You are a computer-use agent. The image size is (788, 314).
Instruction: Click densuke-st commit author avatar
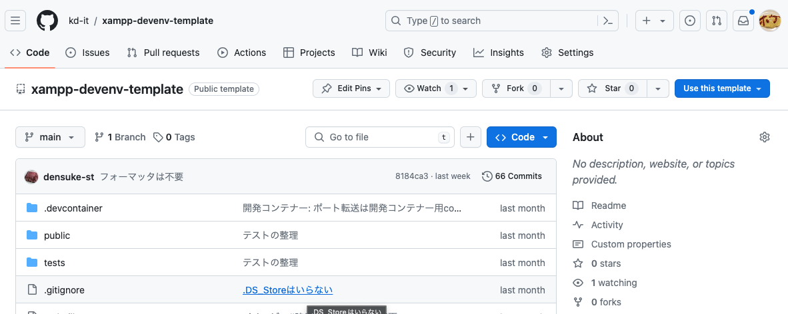coord(31,176)
